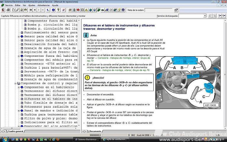Screen dimensions: 227x142
Task: Select 'Módulo para refrigeración de' tree item
Action: 51,75
